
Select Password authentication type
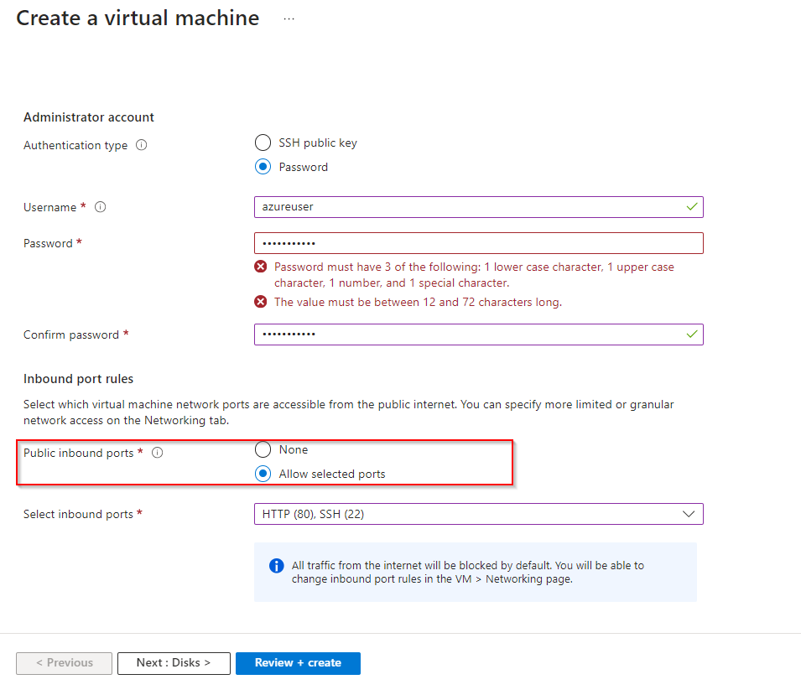(263, 167)
